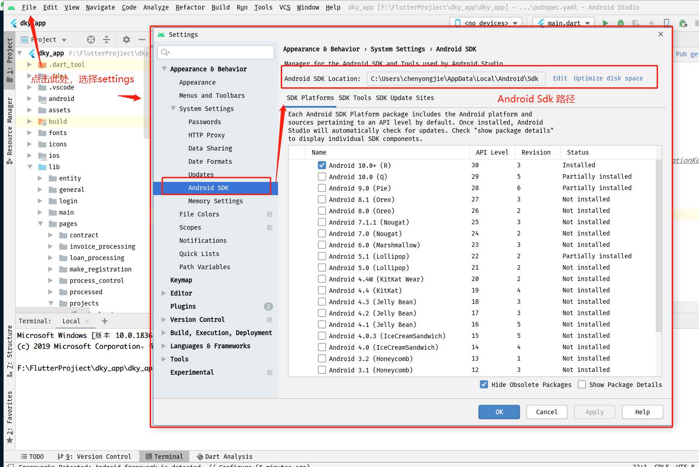Click OK in Settings dialog
The width and height of the screenshot is (699, 467).
(x=499, y=412)
